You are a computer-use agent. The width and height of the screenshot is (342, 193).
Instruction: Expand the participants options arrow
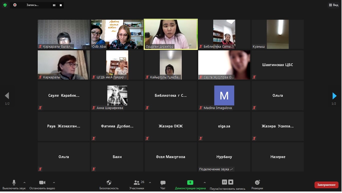pos(150,183)
